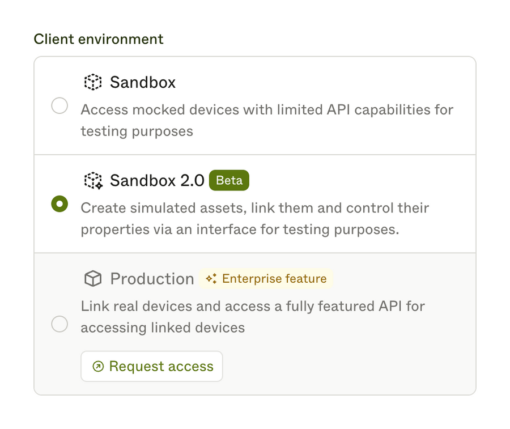The image size is (510, 429).
Task: Select the Production environment radio button
Action: (59, 324)
